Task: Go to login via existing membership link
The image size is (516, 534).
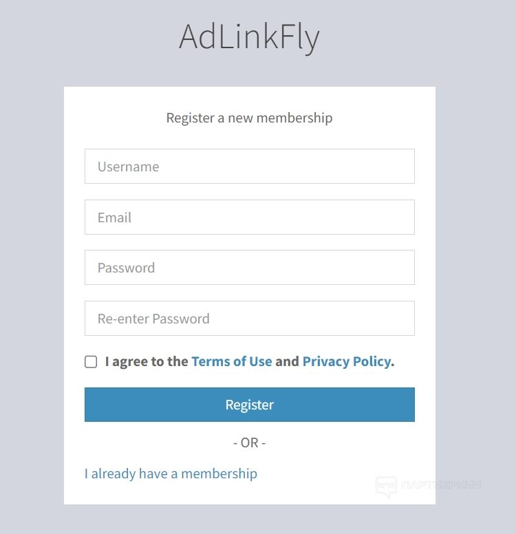Action: point(171,473)
